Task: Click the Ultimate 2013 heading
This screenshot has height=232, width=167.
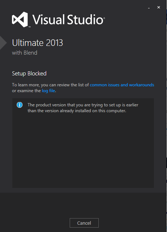Action: click(37, 43)
